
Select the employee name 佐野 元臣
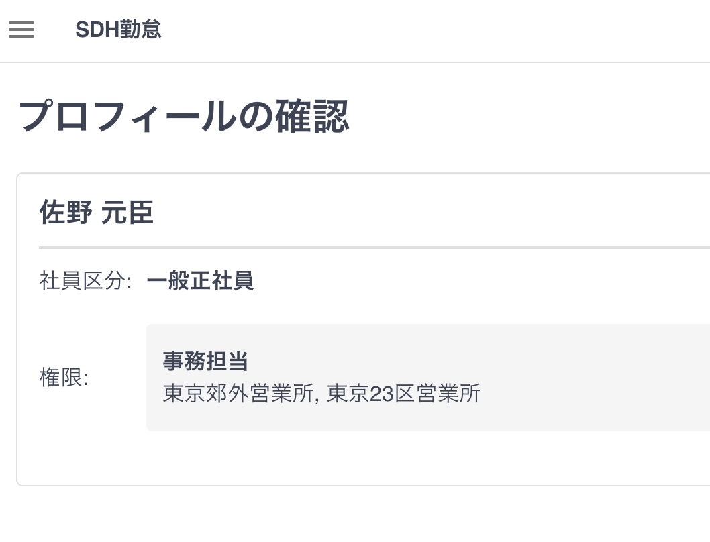coord(97,213)
